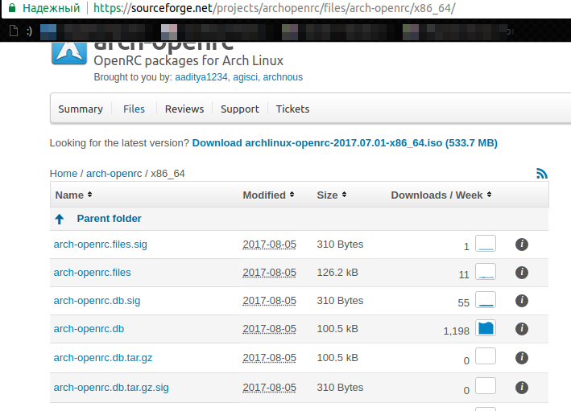The image size is (571, 411).
Task: Download arch-openrc.db.sig file
Action: coord(97,301)
